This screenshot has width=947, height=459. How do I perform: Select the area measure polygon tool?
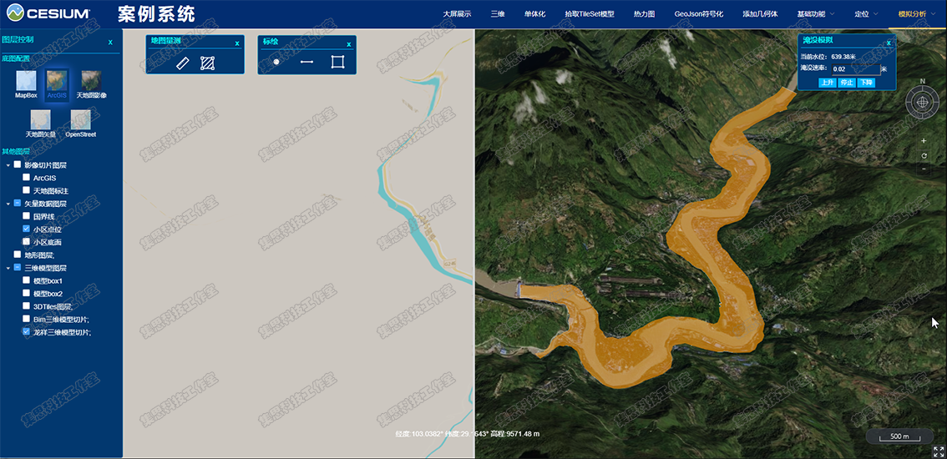[x=208, y=63]
